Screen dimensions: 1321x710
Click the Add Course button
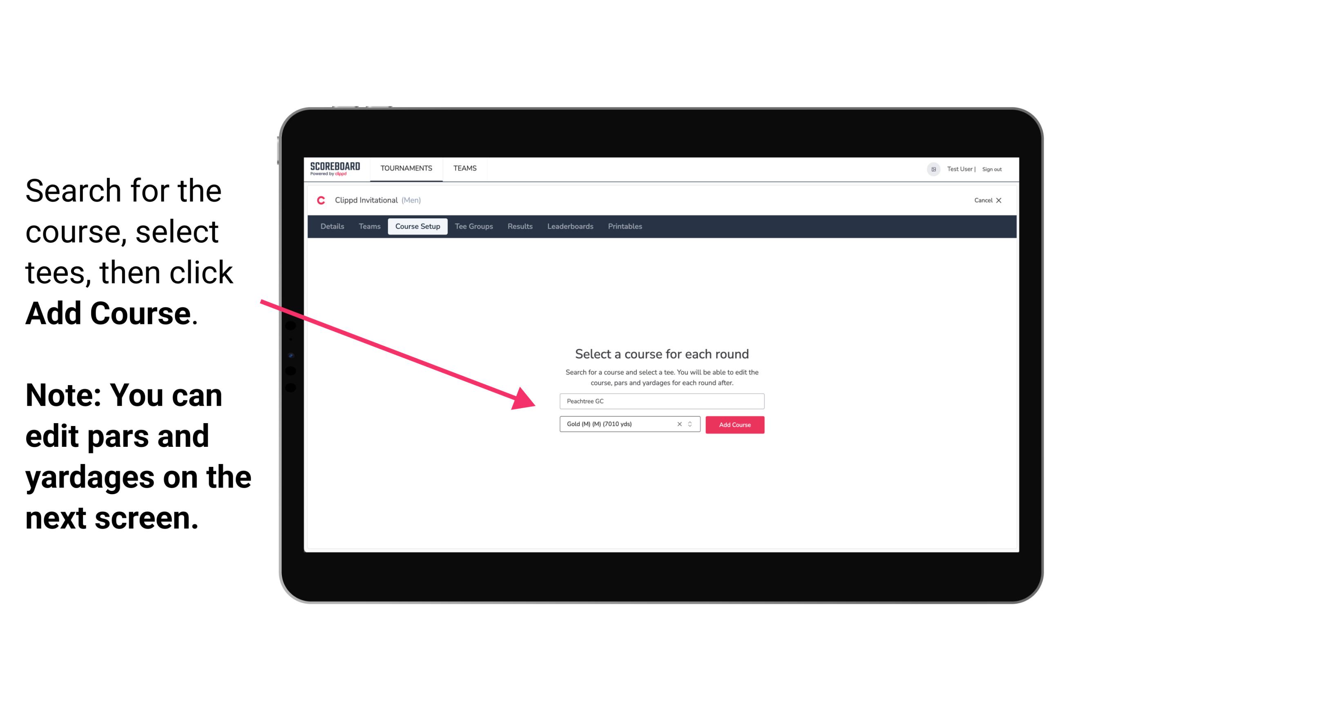click(x=733, y=424)
